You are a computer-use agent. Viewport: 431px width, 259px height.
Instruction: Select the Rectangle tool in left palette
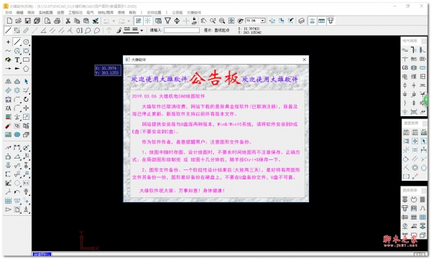click(26, 60)
